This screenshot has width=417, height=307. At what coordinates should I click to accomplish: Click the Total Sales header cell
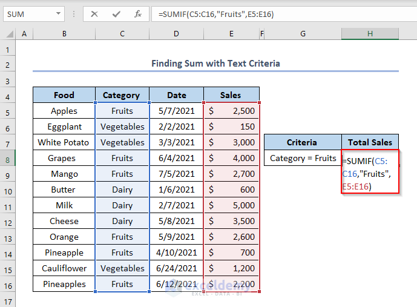pos(370,142)
